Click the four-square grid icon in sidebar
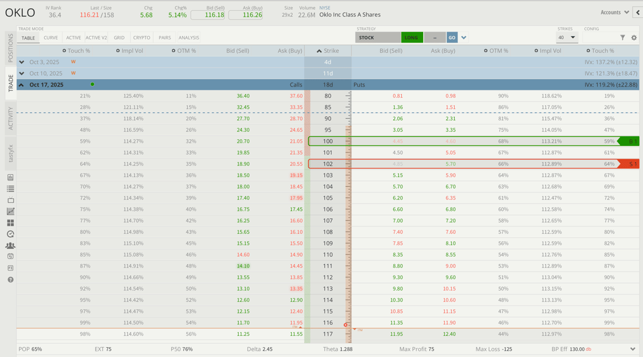The image size is (643, 357). click(10, 223)
